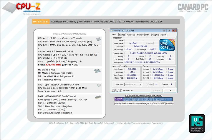Switch to the CPU tab

click(114, 35)
